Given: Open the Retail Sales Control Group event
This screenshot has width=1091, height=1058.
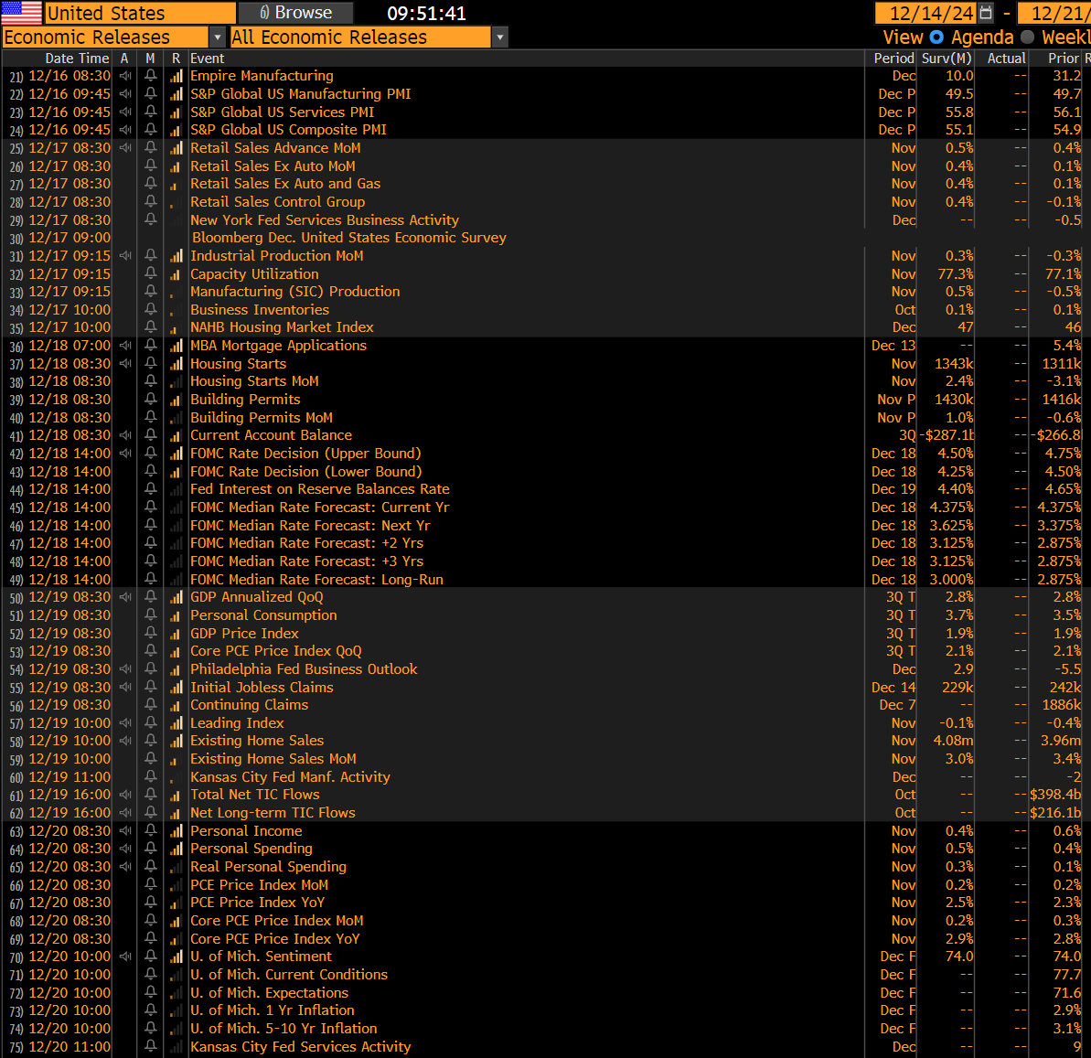Looking at the screenshot, I should (278, 202).
